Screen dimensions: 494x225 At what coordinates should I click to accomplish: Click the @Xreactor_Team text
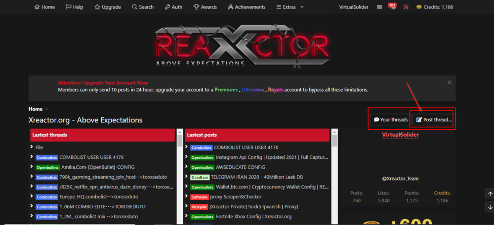[401, 179]
